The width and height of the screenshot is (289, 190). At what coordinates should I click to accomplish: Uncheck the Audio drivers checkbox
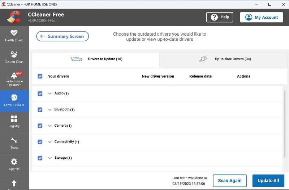click(40, 94)
